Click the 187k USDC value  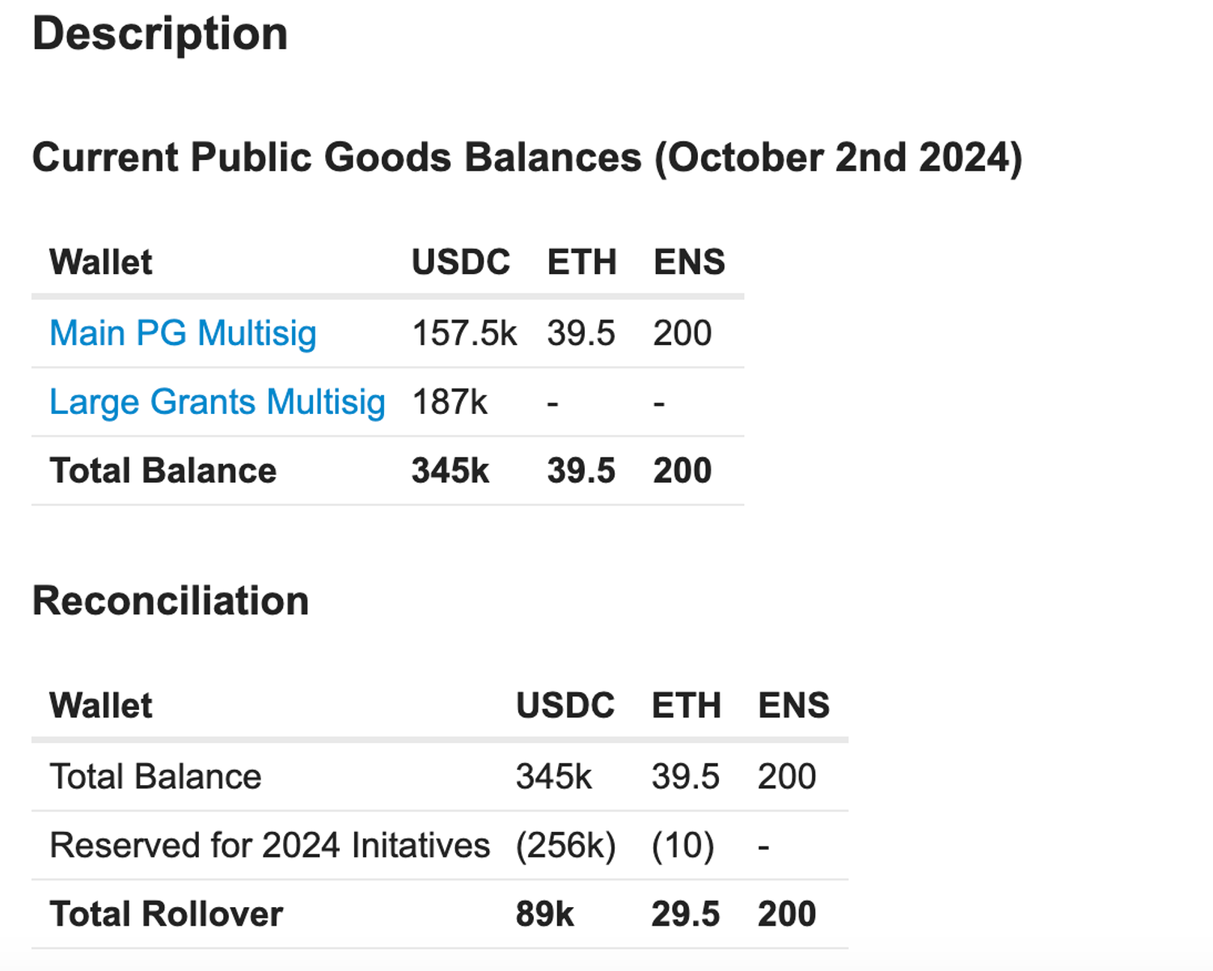coord(450,403)
